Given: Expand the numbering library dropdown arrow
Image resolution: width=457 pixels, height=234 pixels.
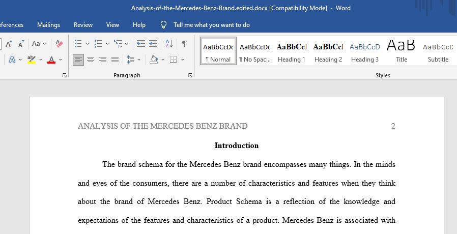Looking at the screenshot, I should tap(107, 44).
